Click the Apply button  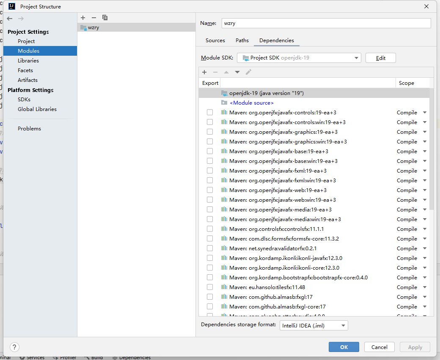pos(415,347)
